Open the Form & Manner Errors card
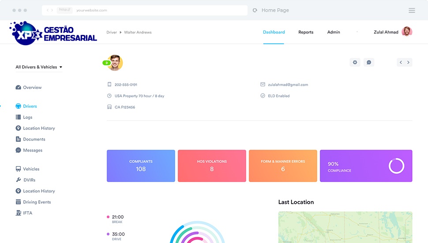Viewport: 428px width, 243px height. 283,166
